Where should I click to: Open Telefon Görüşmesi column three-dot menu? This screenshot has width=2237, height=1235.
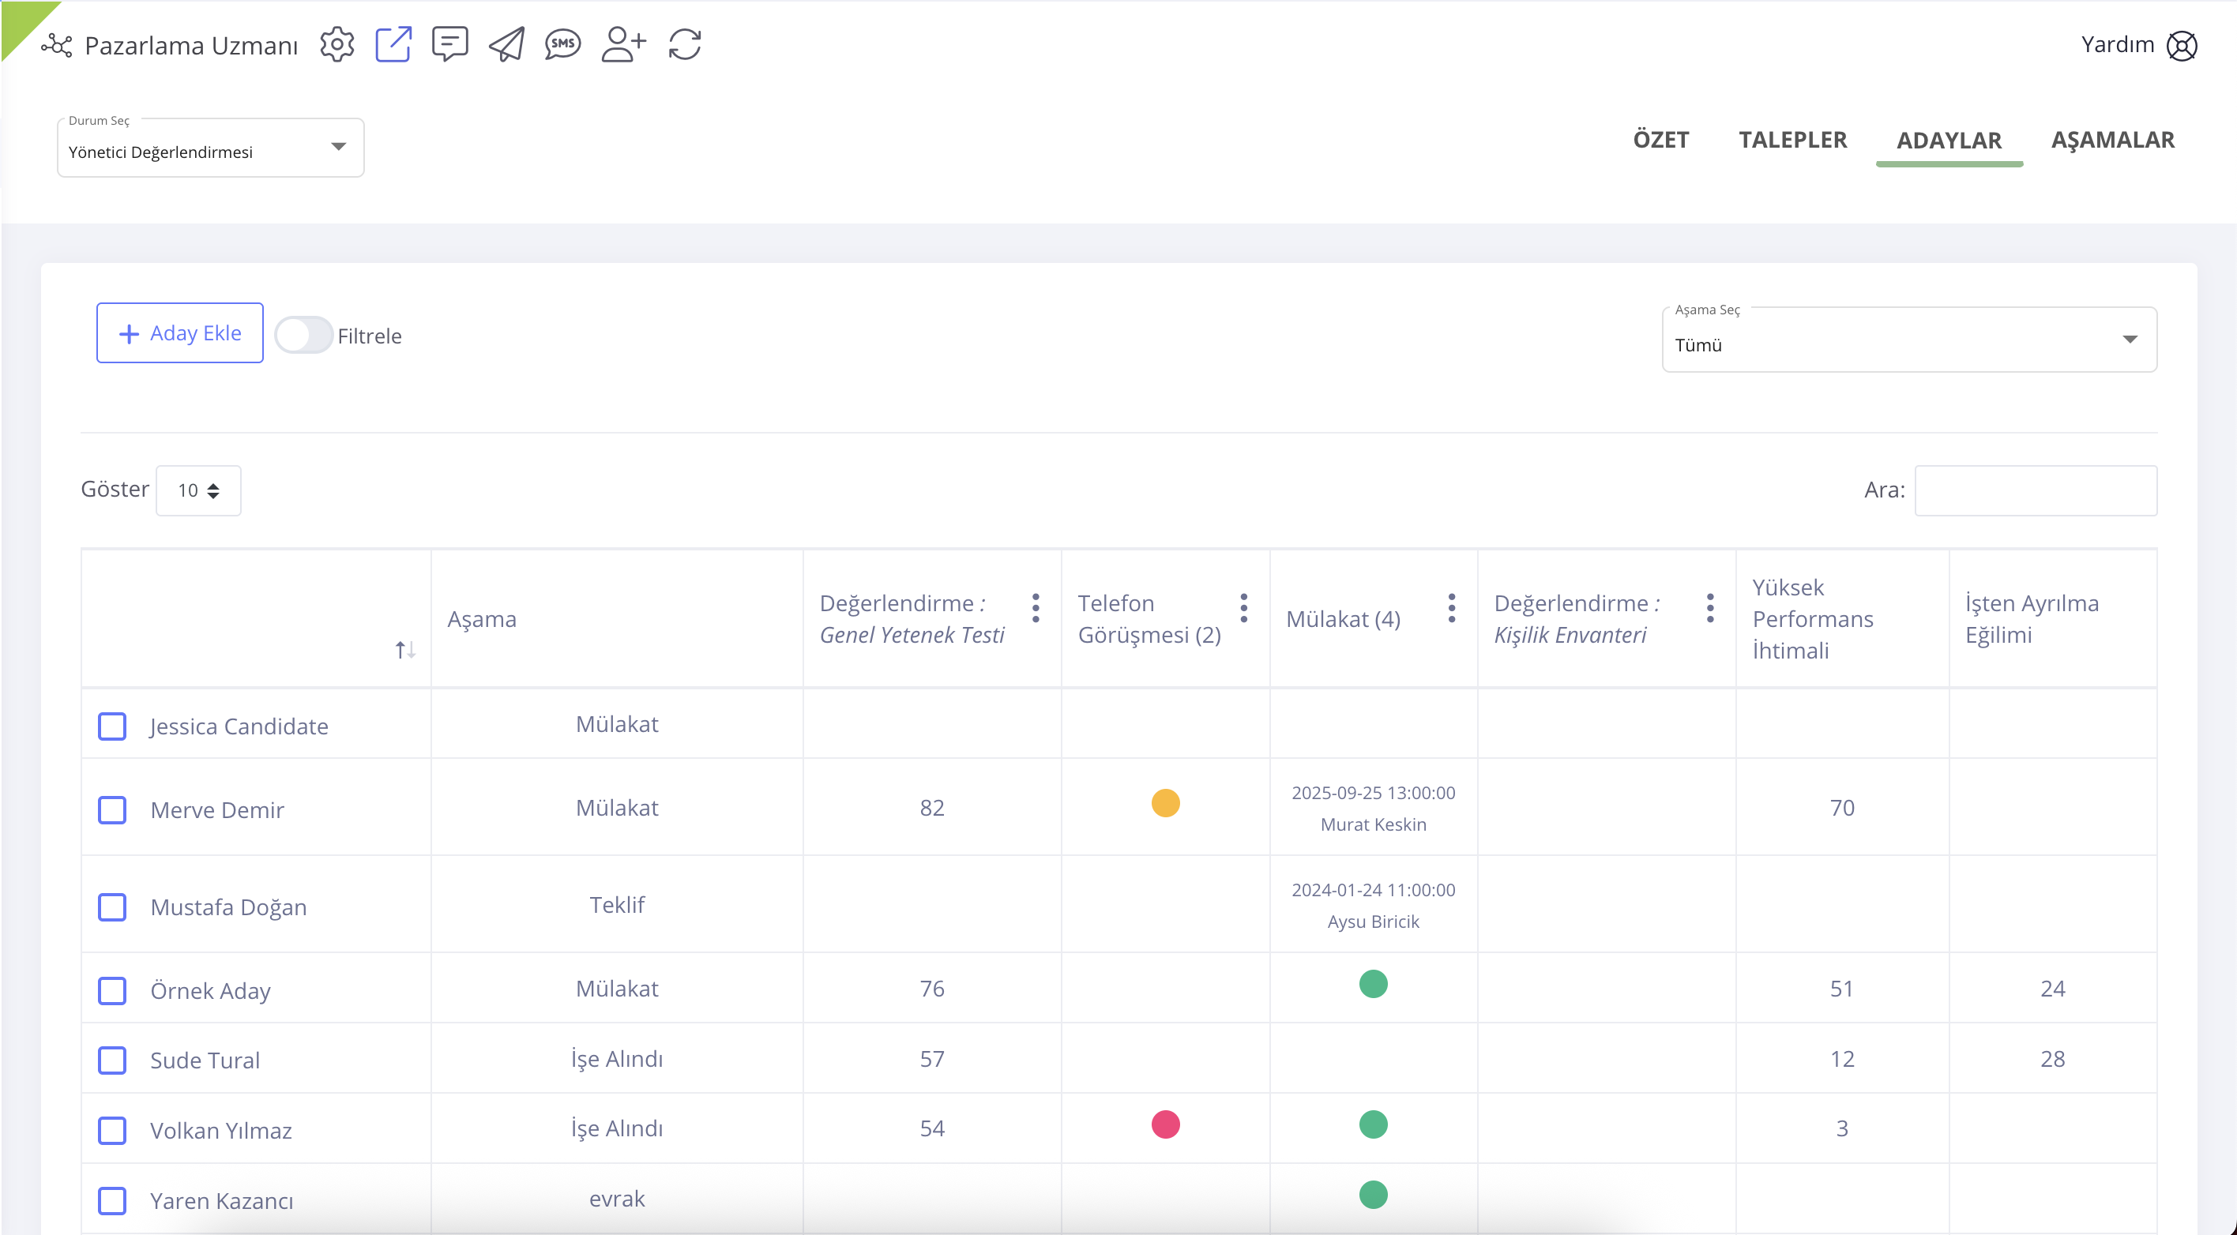coord(1243,608)
